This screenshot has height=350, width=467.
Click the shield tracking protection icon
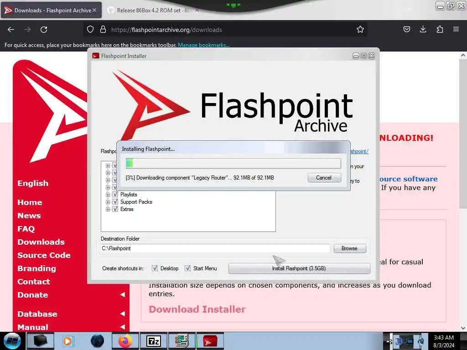click(x=90, y=30)
